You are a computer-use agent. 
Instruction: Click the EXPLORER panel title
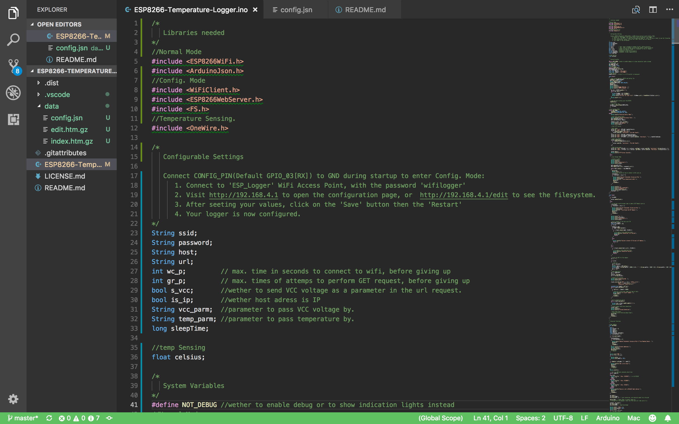pyautogui.click(x=52, y=10)
